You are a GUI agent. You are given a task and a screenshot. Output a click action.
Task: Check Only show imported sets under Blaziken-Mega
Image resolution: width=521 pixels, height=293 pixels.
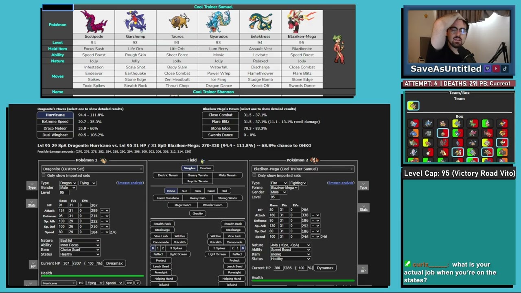tap(254, 175)
